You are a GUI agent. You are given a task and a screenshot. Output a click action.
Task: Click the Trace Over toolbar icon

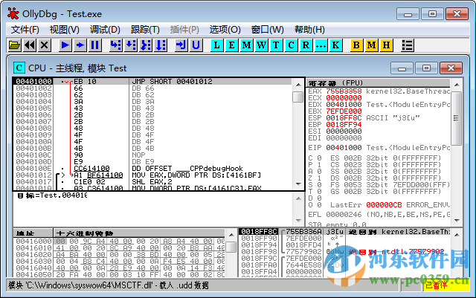click(161, 45)
